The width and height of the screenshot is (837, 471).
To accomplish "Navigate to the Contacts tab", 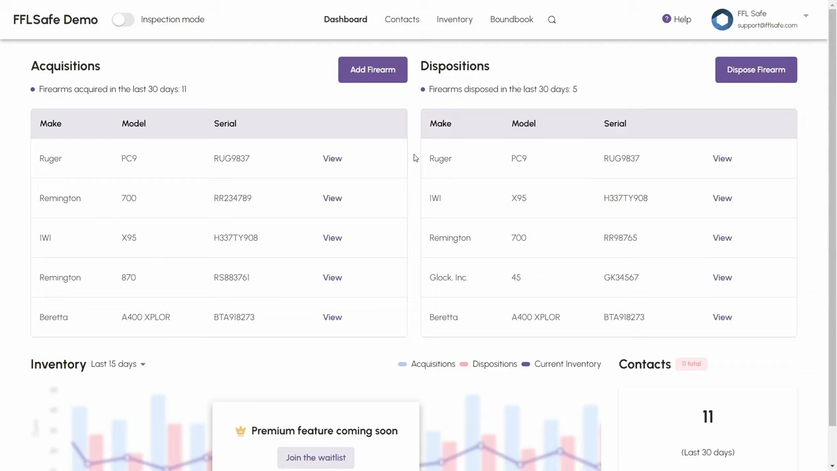I will 401,19.
